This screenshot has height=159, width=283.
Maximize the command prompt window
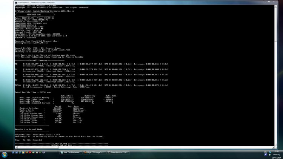pyautogui.click(x=269, y=2)
